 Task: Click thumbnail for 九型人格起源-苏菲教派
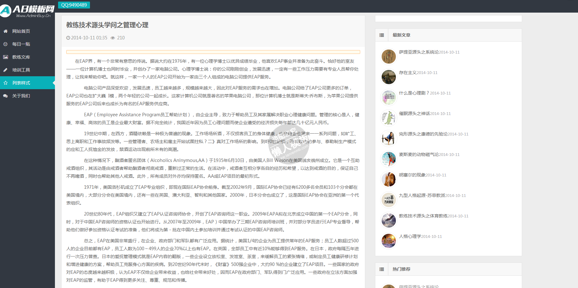pos(389,200)
